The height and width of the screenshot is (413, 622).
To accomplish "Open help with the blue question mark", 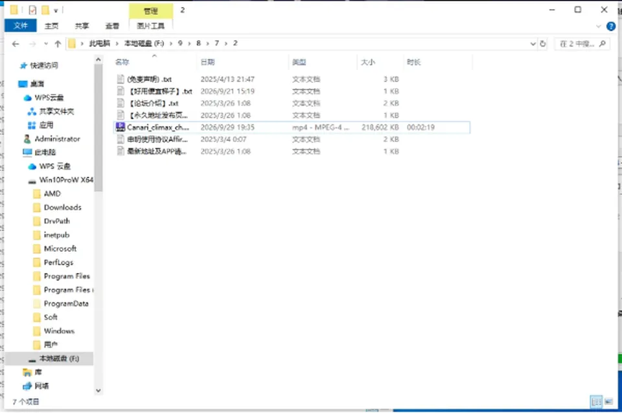I will click(611, 27).
